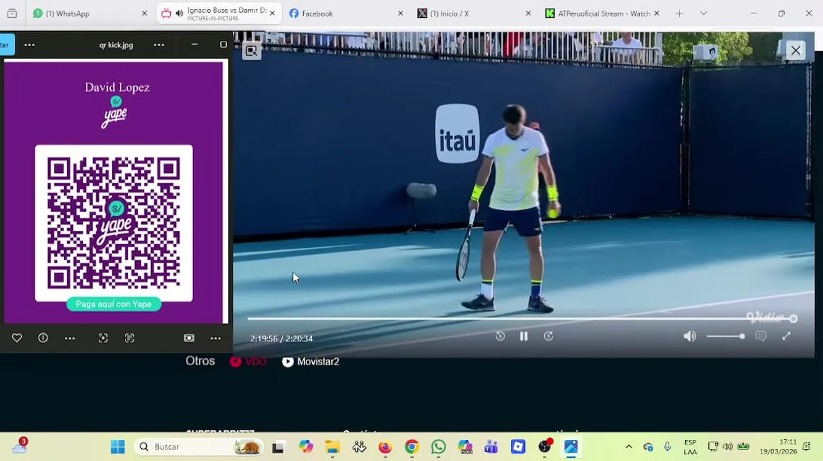The width and height of the screenshot is (823, 461).
Task: Open the Snipping tool taskbar icon
Action: click(x=359, y=447)
